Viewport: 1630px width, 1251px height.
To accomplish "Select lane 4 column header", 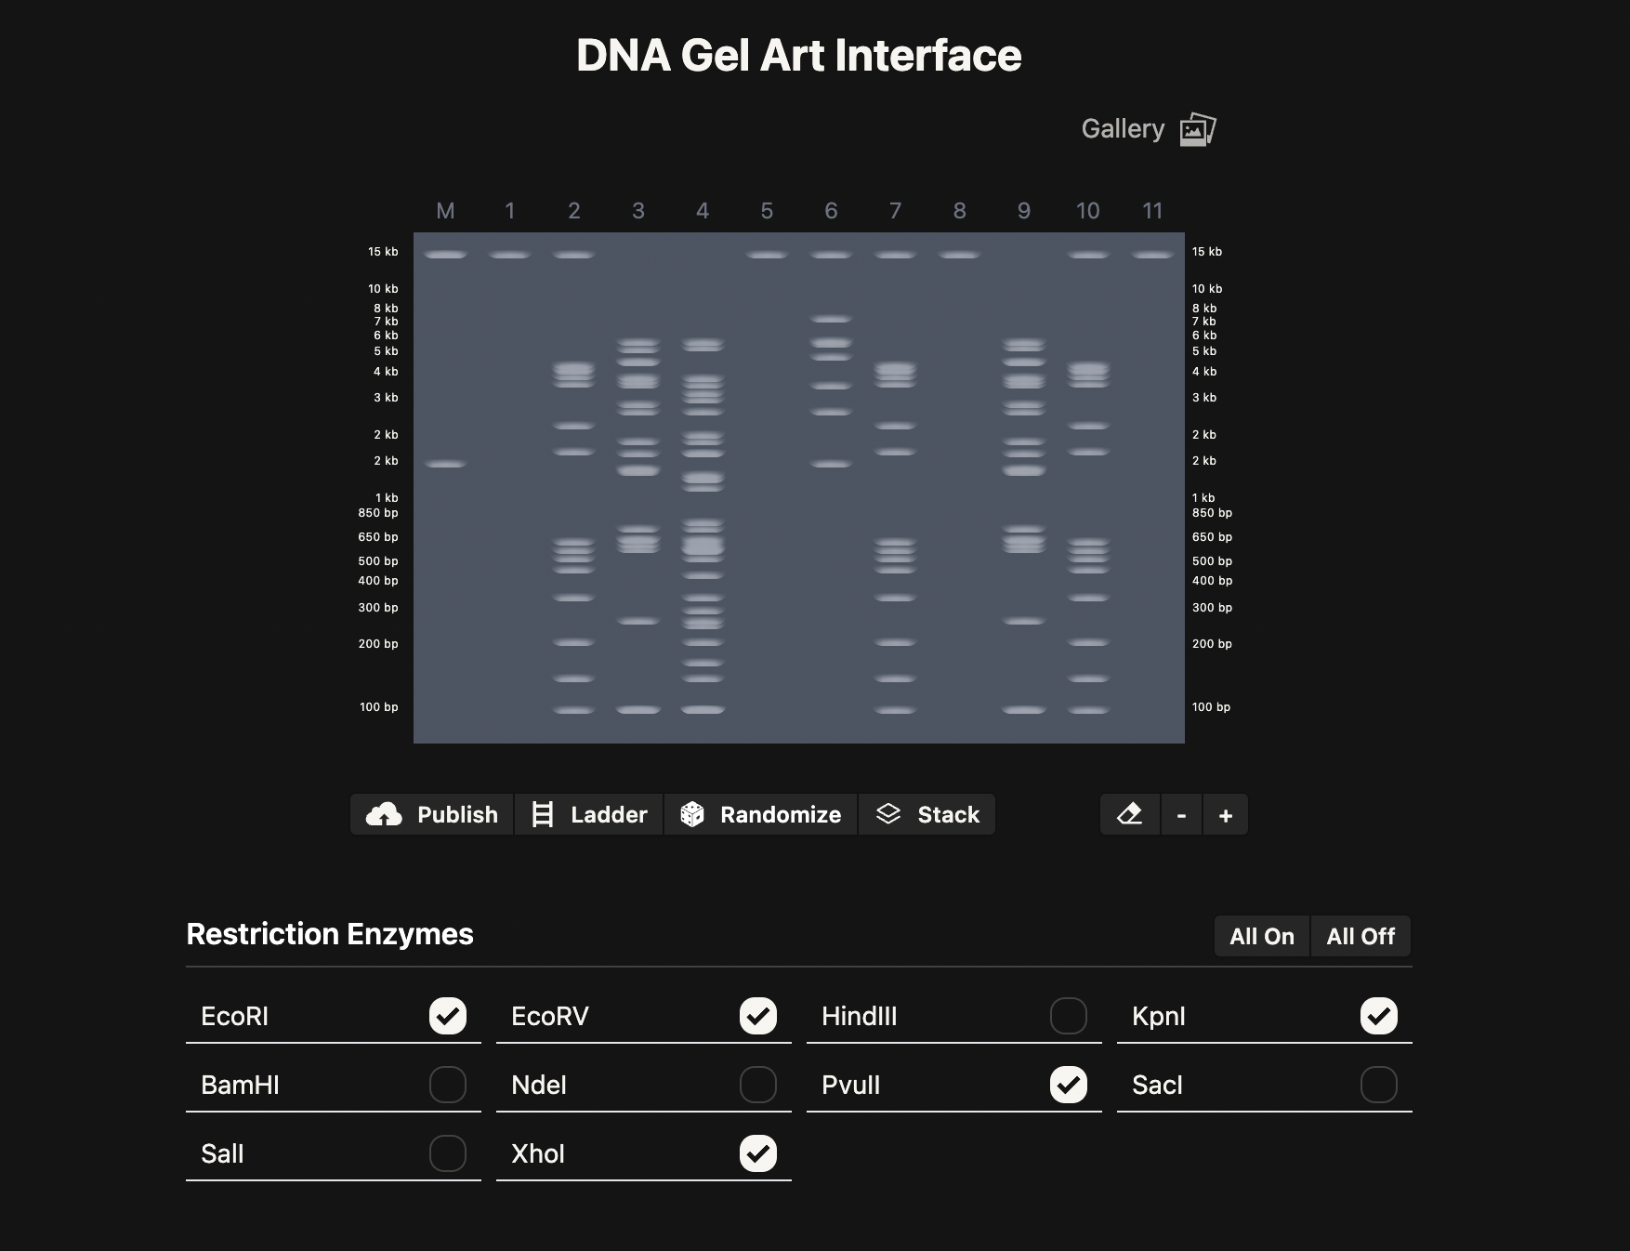I will tap(703, 211).
